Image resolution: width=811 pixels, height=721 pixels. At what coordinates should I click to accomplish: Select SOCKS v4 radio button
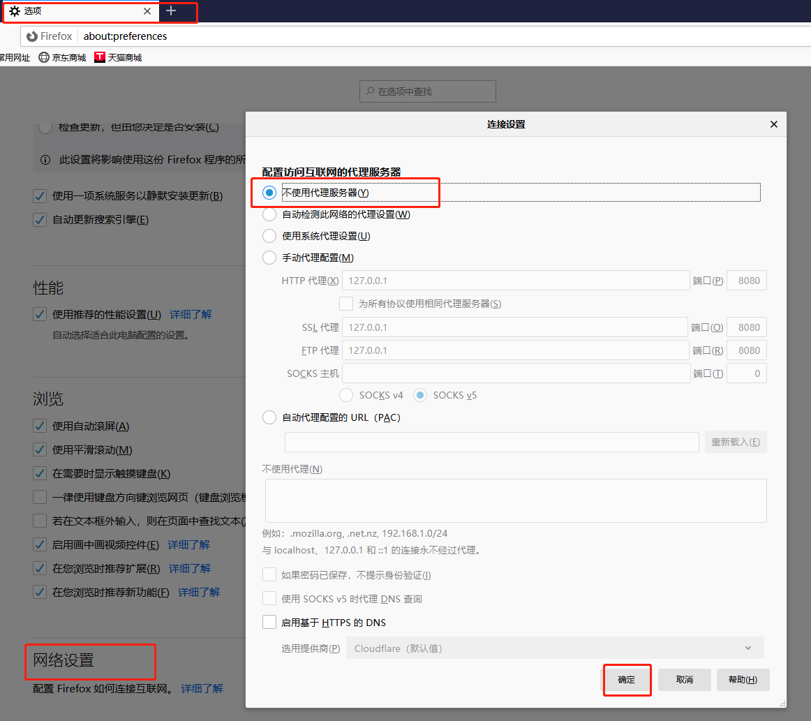click(x=346, y=395)
